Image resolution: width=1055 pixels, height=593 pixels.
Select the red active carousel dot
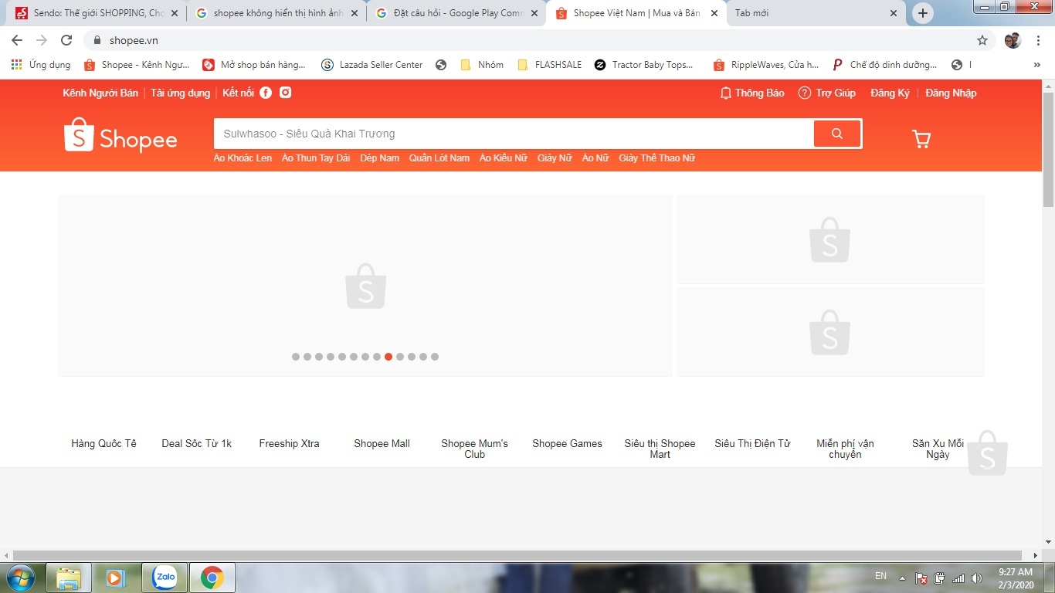point(388,357)
